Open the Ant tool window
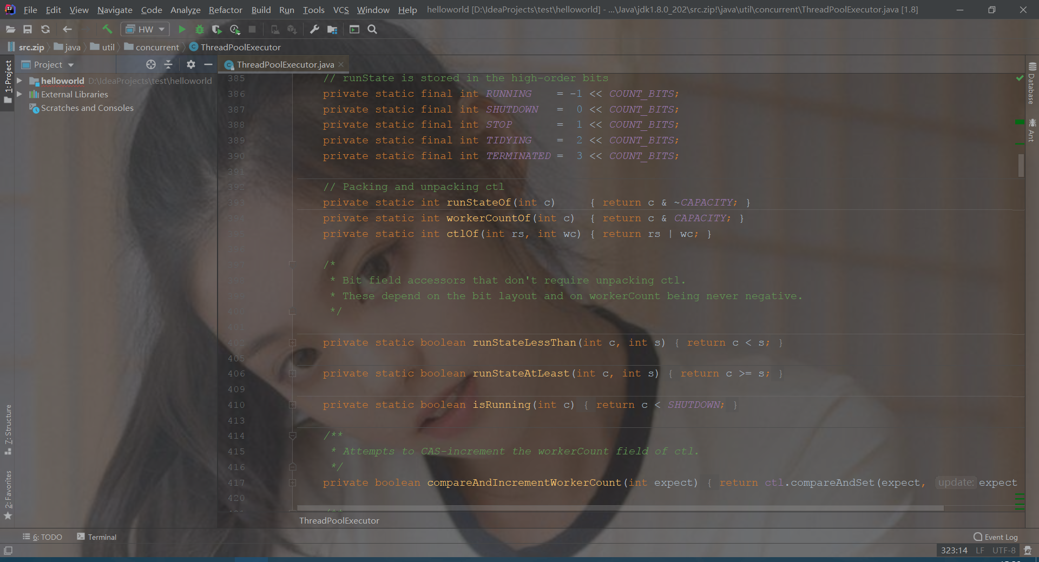 [x=1033, y=129]
